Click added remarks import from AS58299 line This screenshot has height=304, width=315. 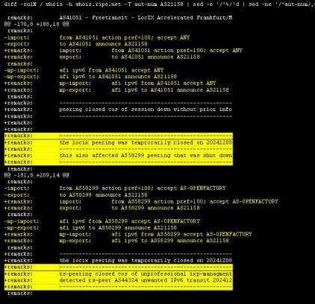click(141, 201)
